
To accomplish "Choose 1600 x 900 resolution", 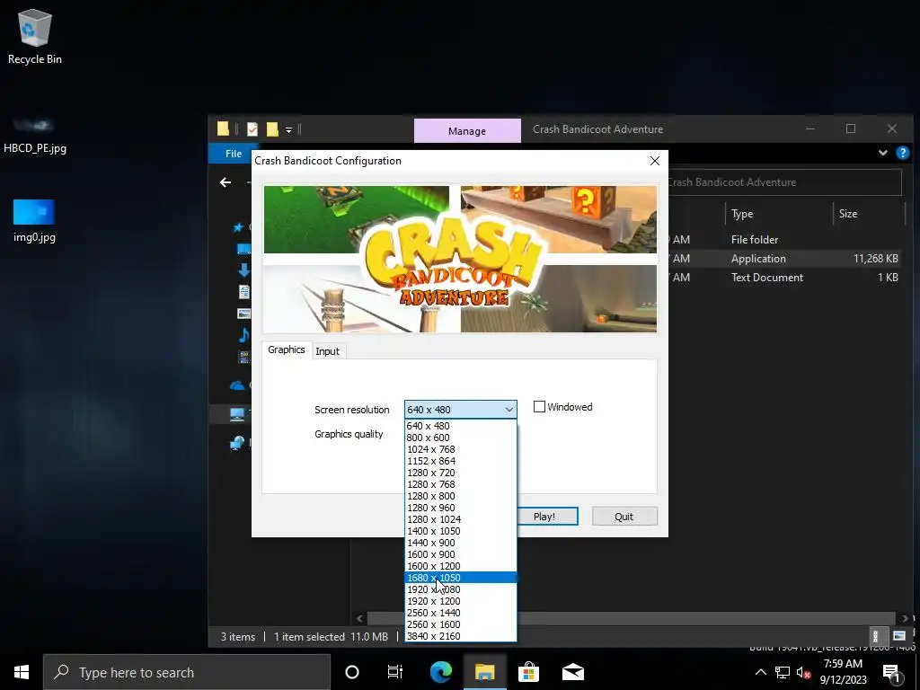I will click(x=461, y=554).
